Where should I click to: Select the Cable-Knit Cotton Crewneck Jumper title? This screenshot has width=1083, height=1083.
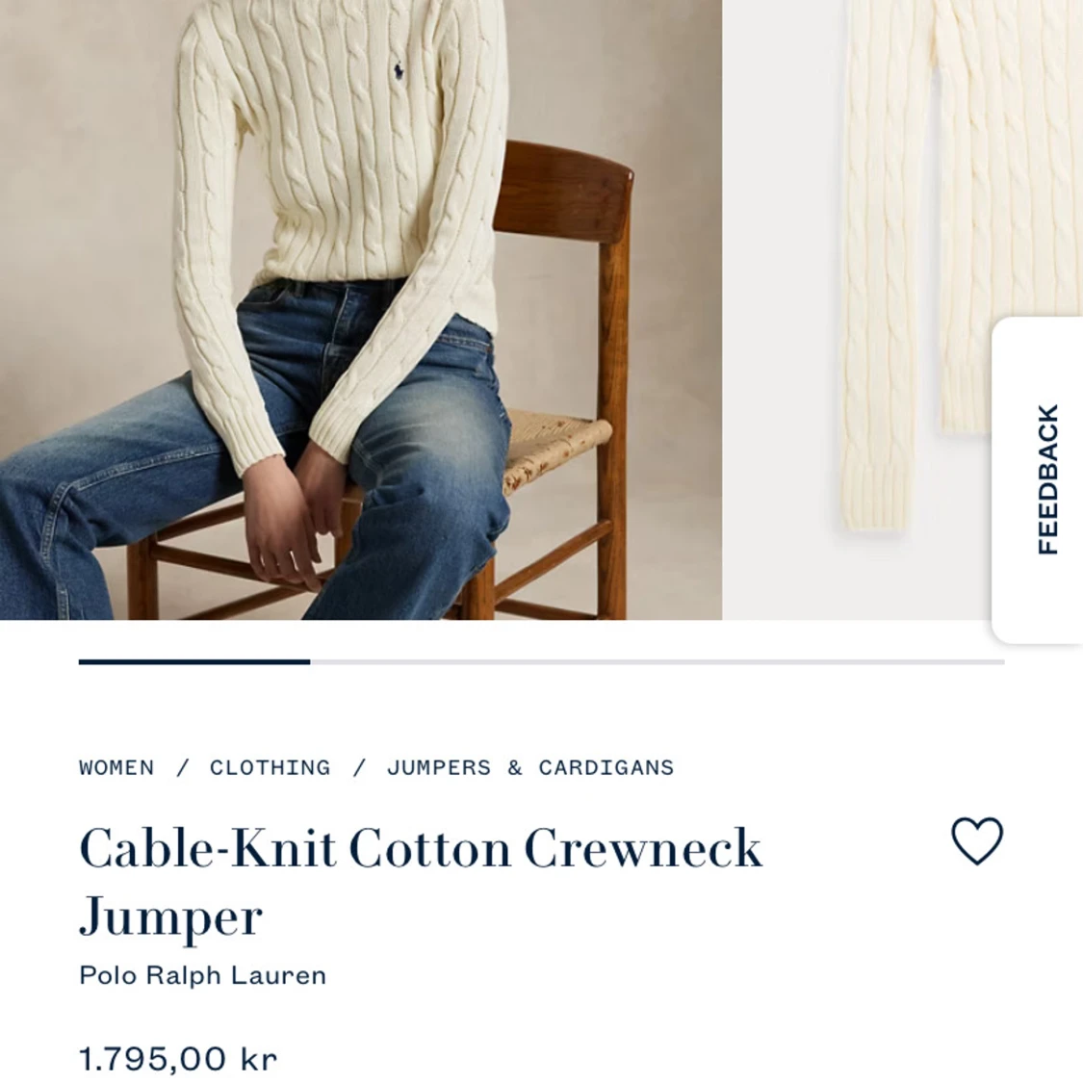coord(420,882)
